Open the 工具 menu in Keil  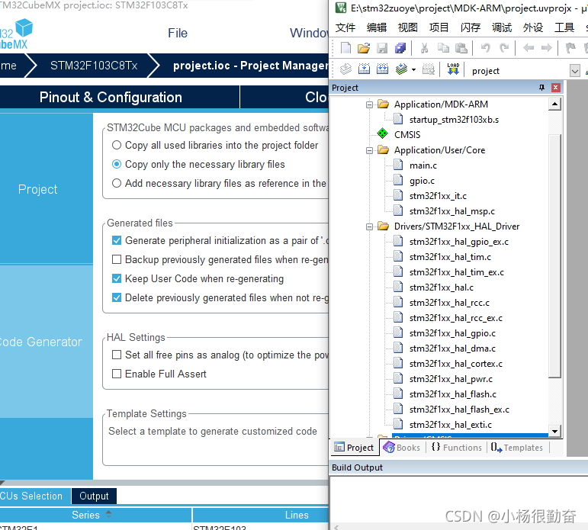click(564, 27)
